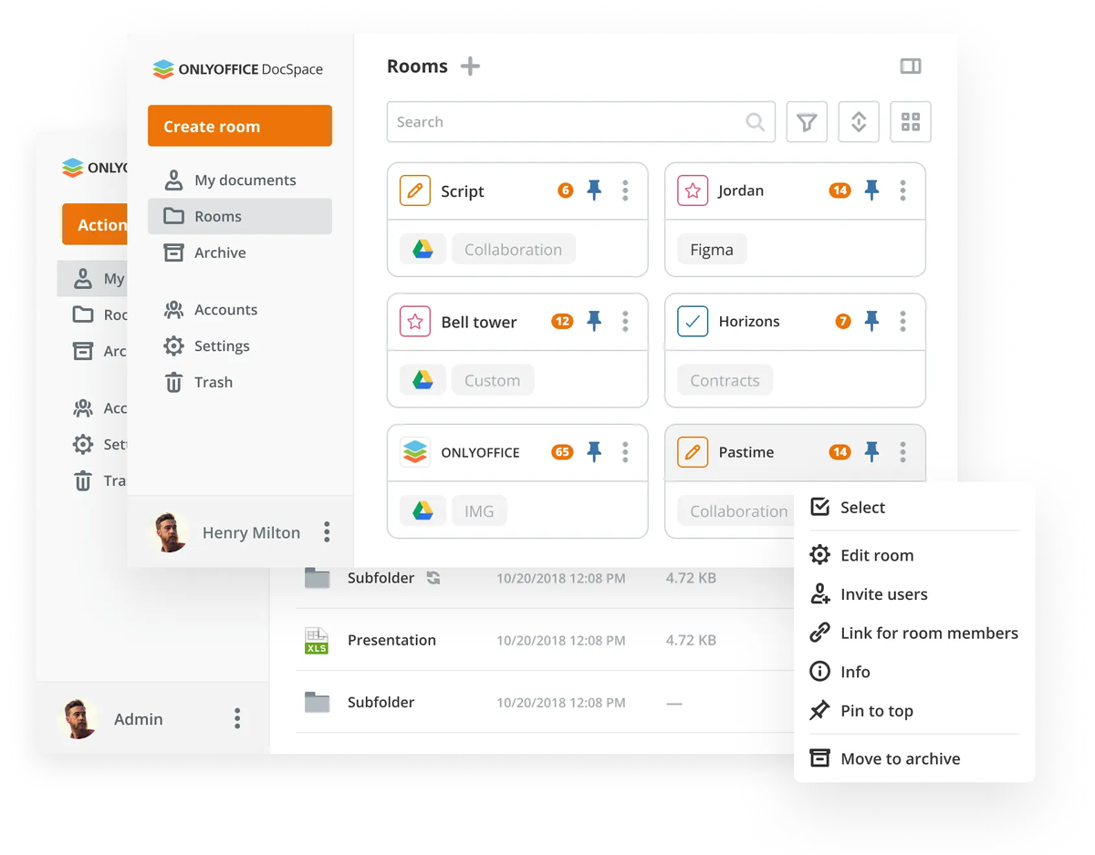Choose Info from context menu
Image resolution: width=1095 pixels, height=855 pixels.
(x=914, y=672)
